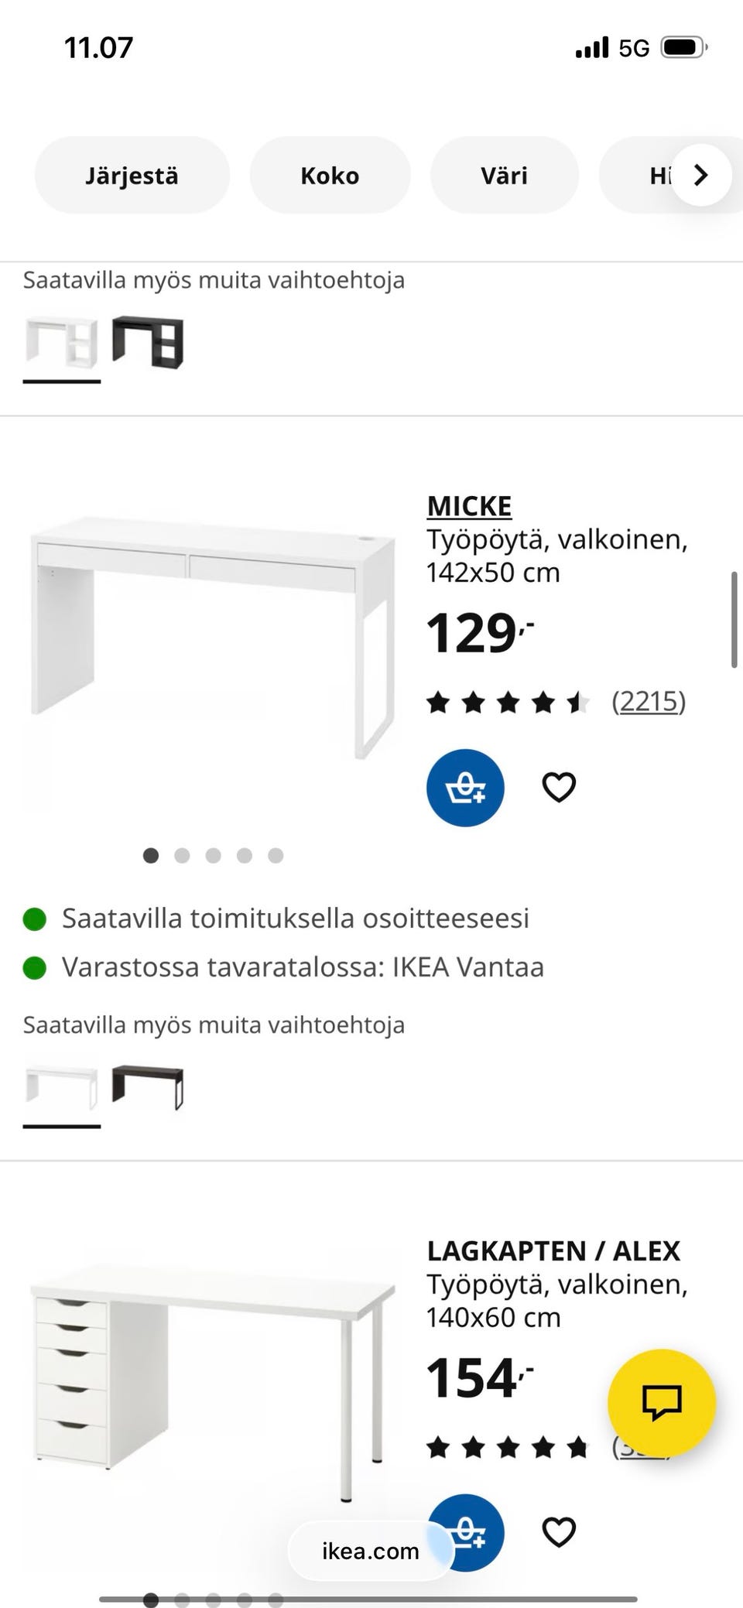
Task: Open the Koko size filter
Action: [x=330, y=176]
